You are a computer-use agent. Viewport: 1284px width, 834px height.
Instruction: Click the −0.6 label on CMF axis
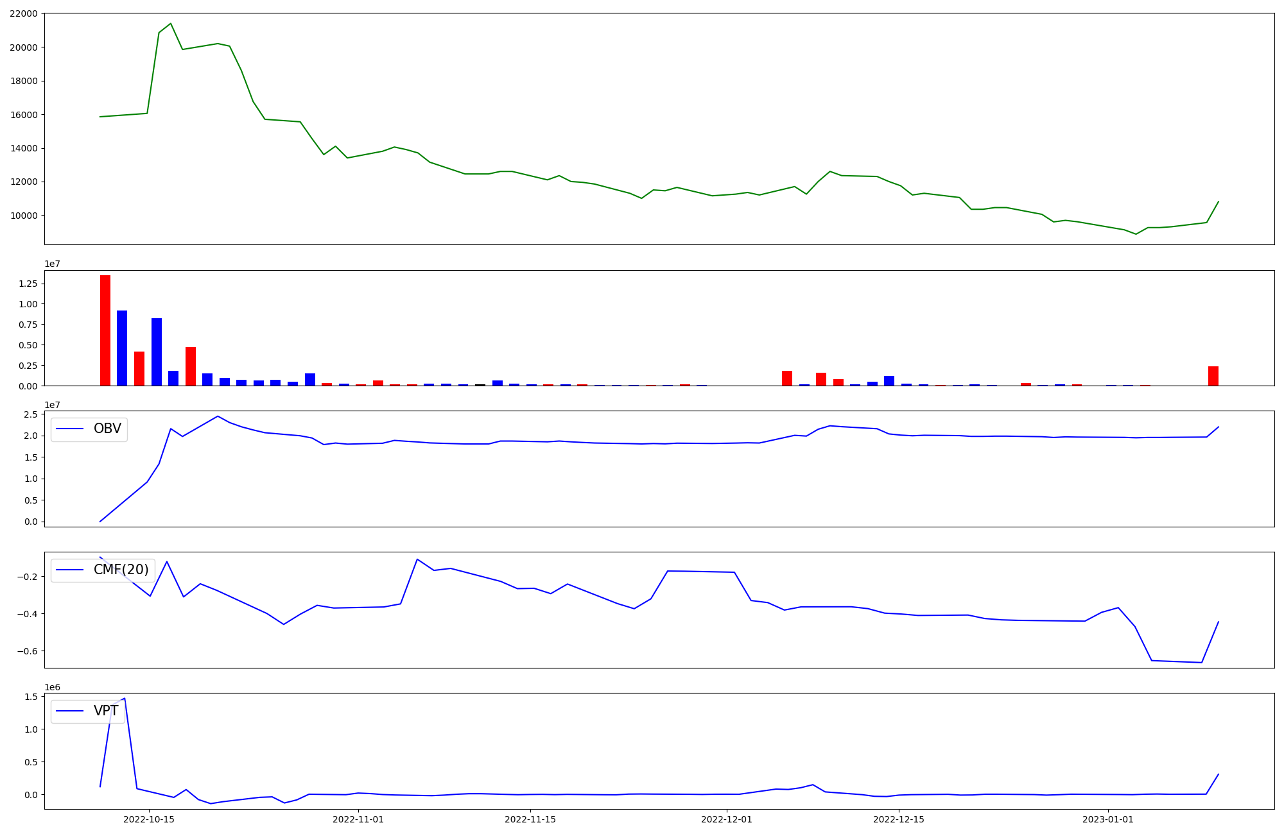[x=27, y=651]
